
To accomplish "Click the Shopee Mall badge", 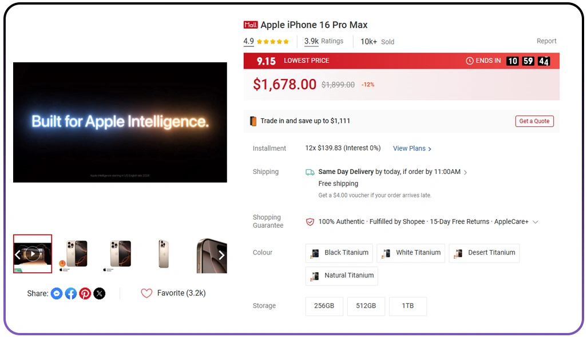I will point(250,25).
